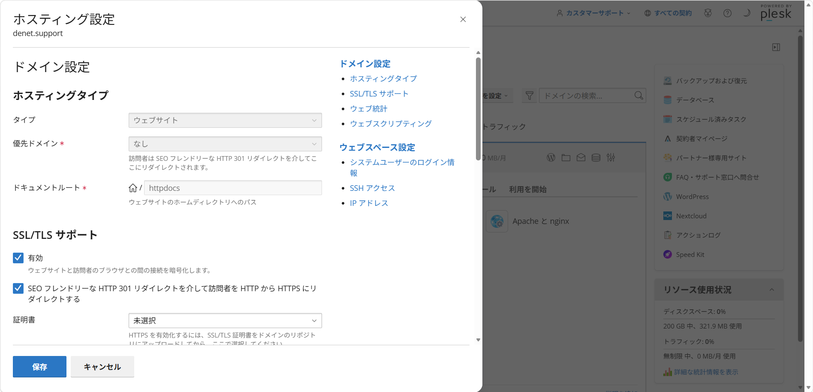Click the 保存 button
The height and width of the screenshot is (392, 813).
[39, 367]
